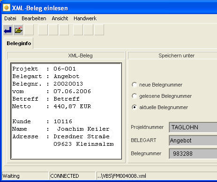Screen dimensions: 217x182
Task: Click the Belegnr. 20020013 line
Action: tap(48, 84)
